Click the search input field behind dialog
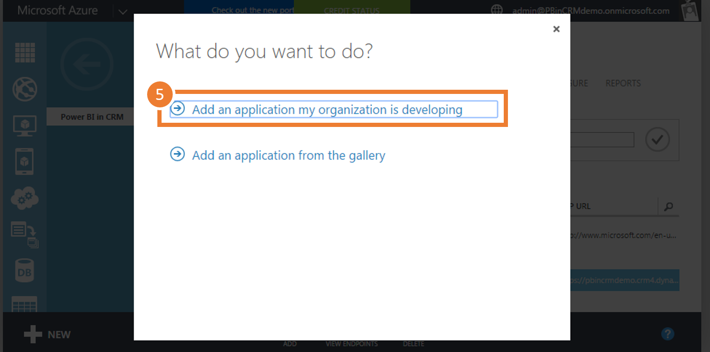The height and width of the screenshot is (352, 710). [602, 139]
